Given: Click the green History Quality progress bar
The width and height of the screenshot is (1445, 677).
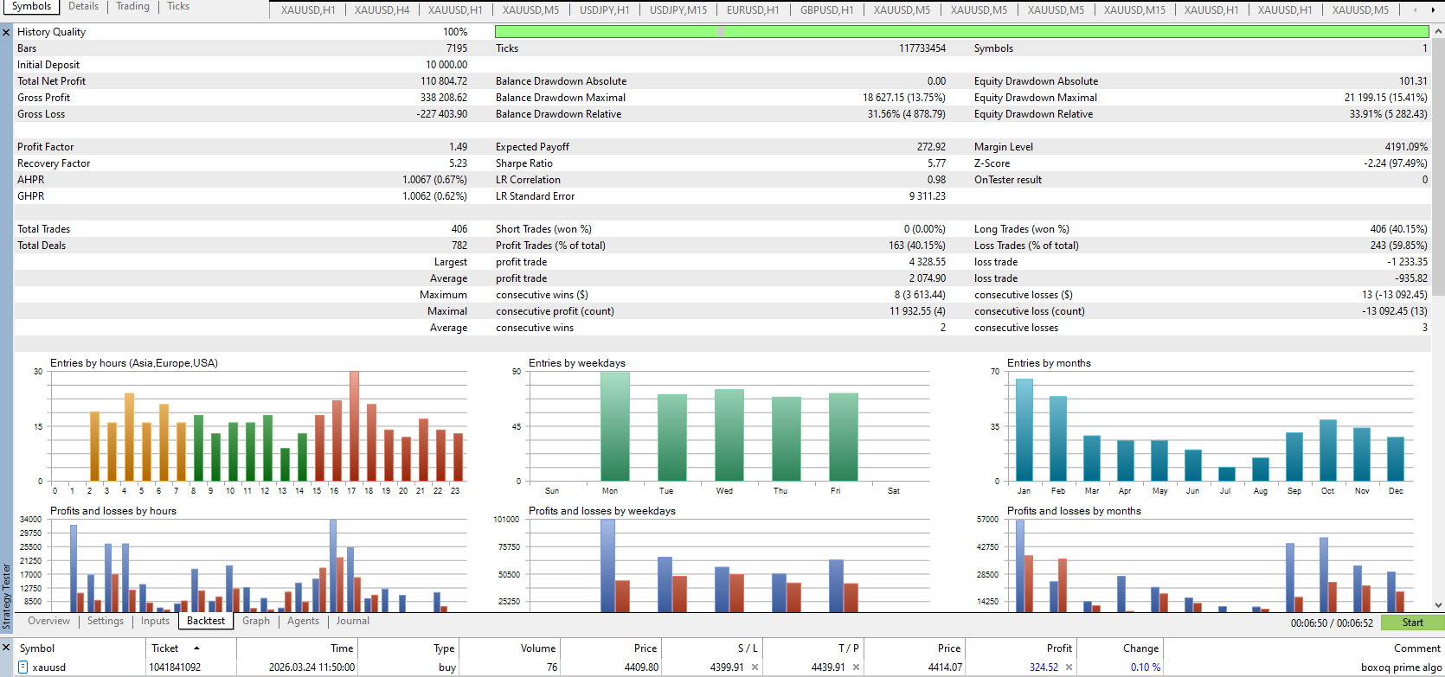Looking at the screenshot, I should (960, 32).
